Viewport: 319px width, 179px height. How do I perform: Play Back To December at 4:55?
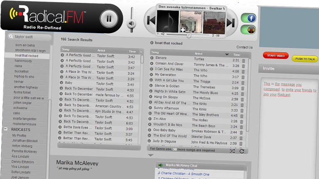point(61,94)
